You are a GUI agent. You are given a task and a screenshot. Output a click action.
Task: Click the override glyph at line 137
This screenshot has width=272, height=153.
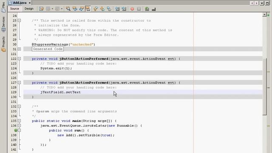[x=16, y=130]
